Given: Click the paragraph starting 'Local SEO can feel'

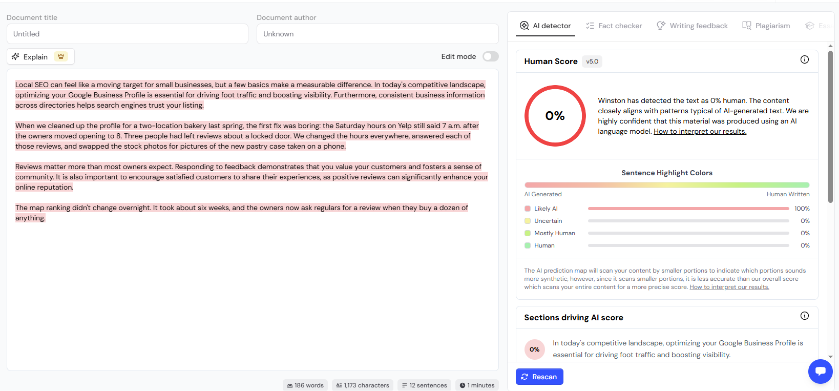Looking at the screenshot, I should click(250, 95).
